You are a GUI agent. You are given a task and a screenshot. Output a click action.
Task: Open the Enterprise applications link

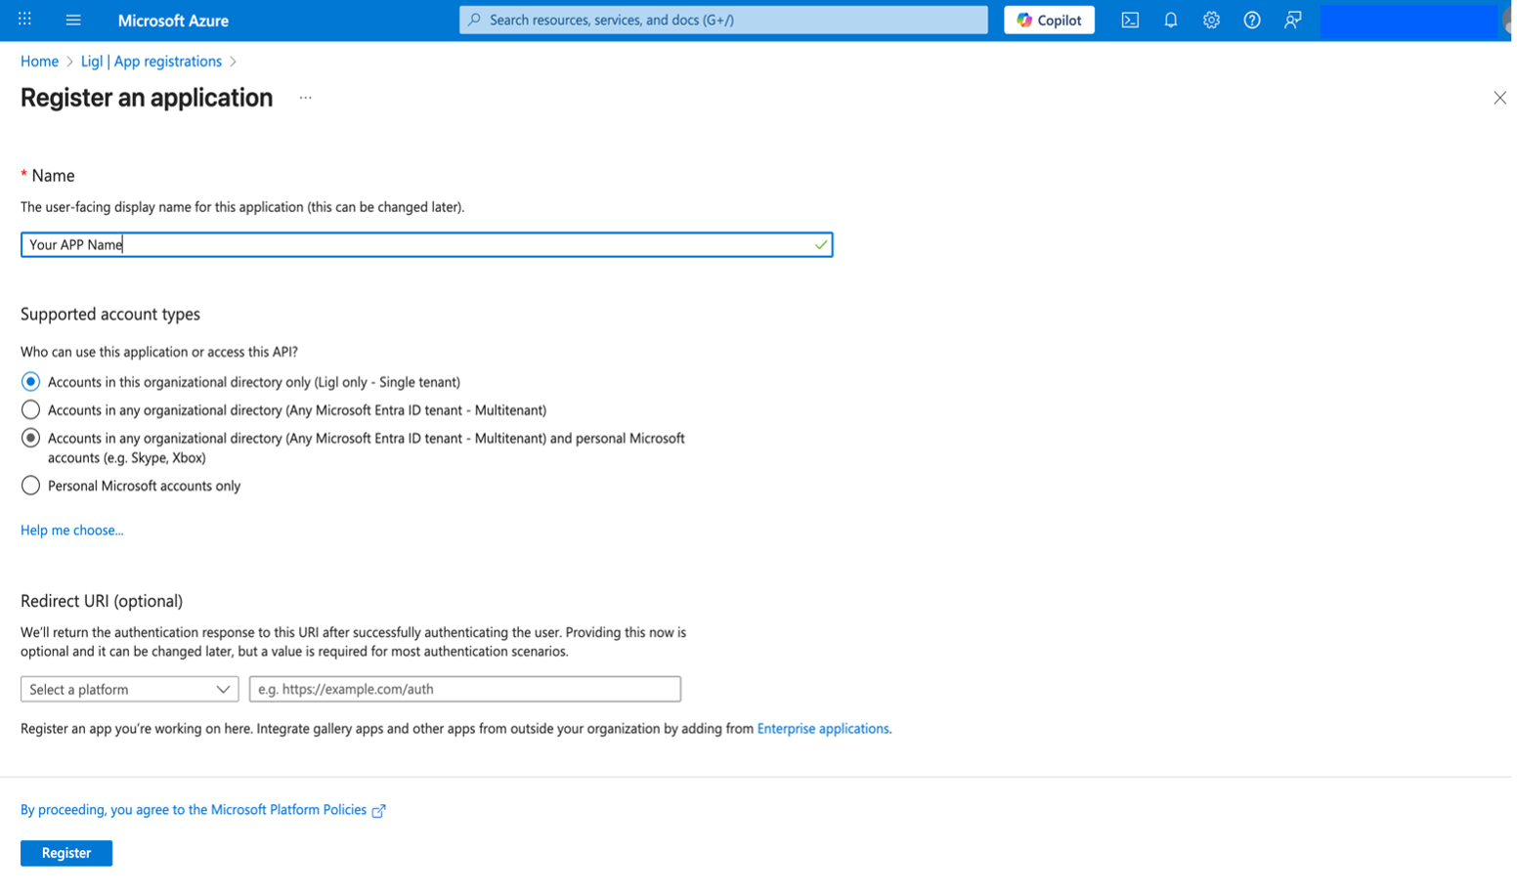823,728
